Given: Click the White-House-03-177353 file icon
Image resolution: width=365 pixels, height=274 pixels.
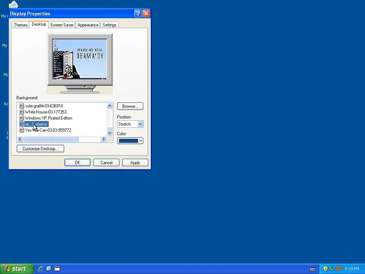Looking at the screenshot, I should point(21,112).
